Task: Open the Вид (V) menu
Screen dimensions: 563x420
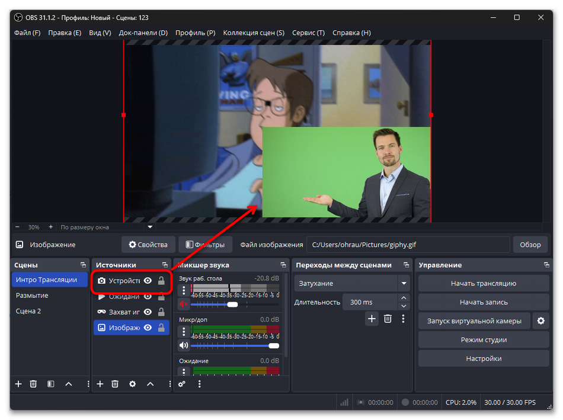Action: (x=100, y=33)
